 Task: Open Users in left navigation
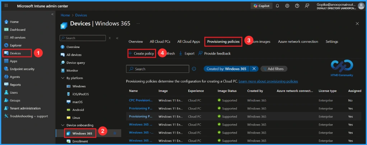(14, 93)
